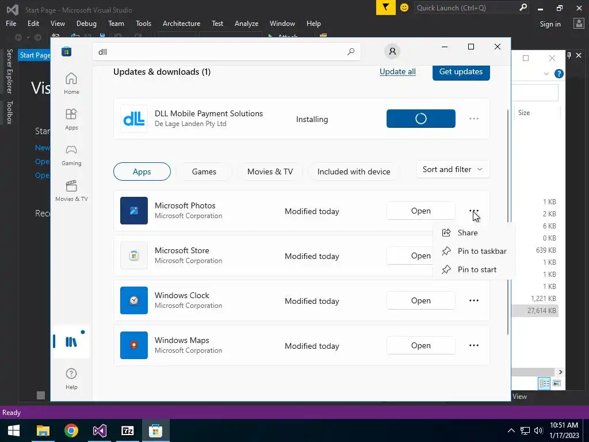This screenshot has width=589, height=442.
Task: Click the Windows Start button
Action: 14,430
